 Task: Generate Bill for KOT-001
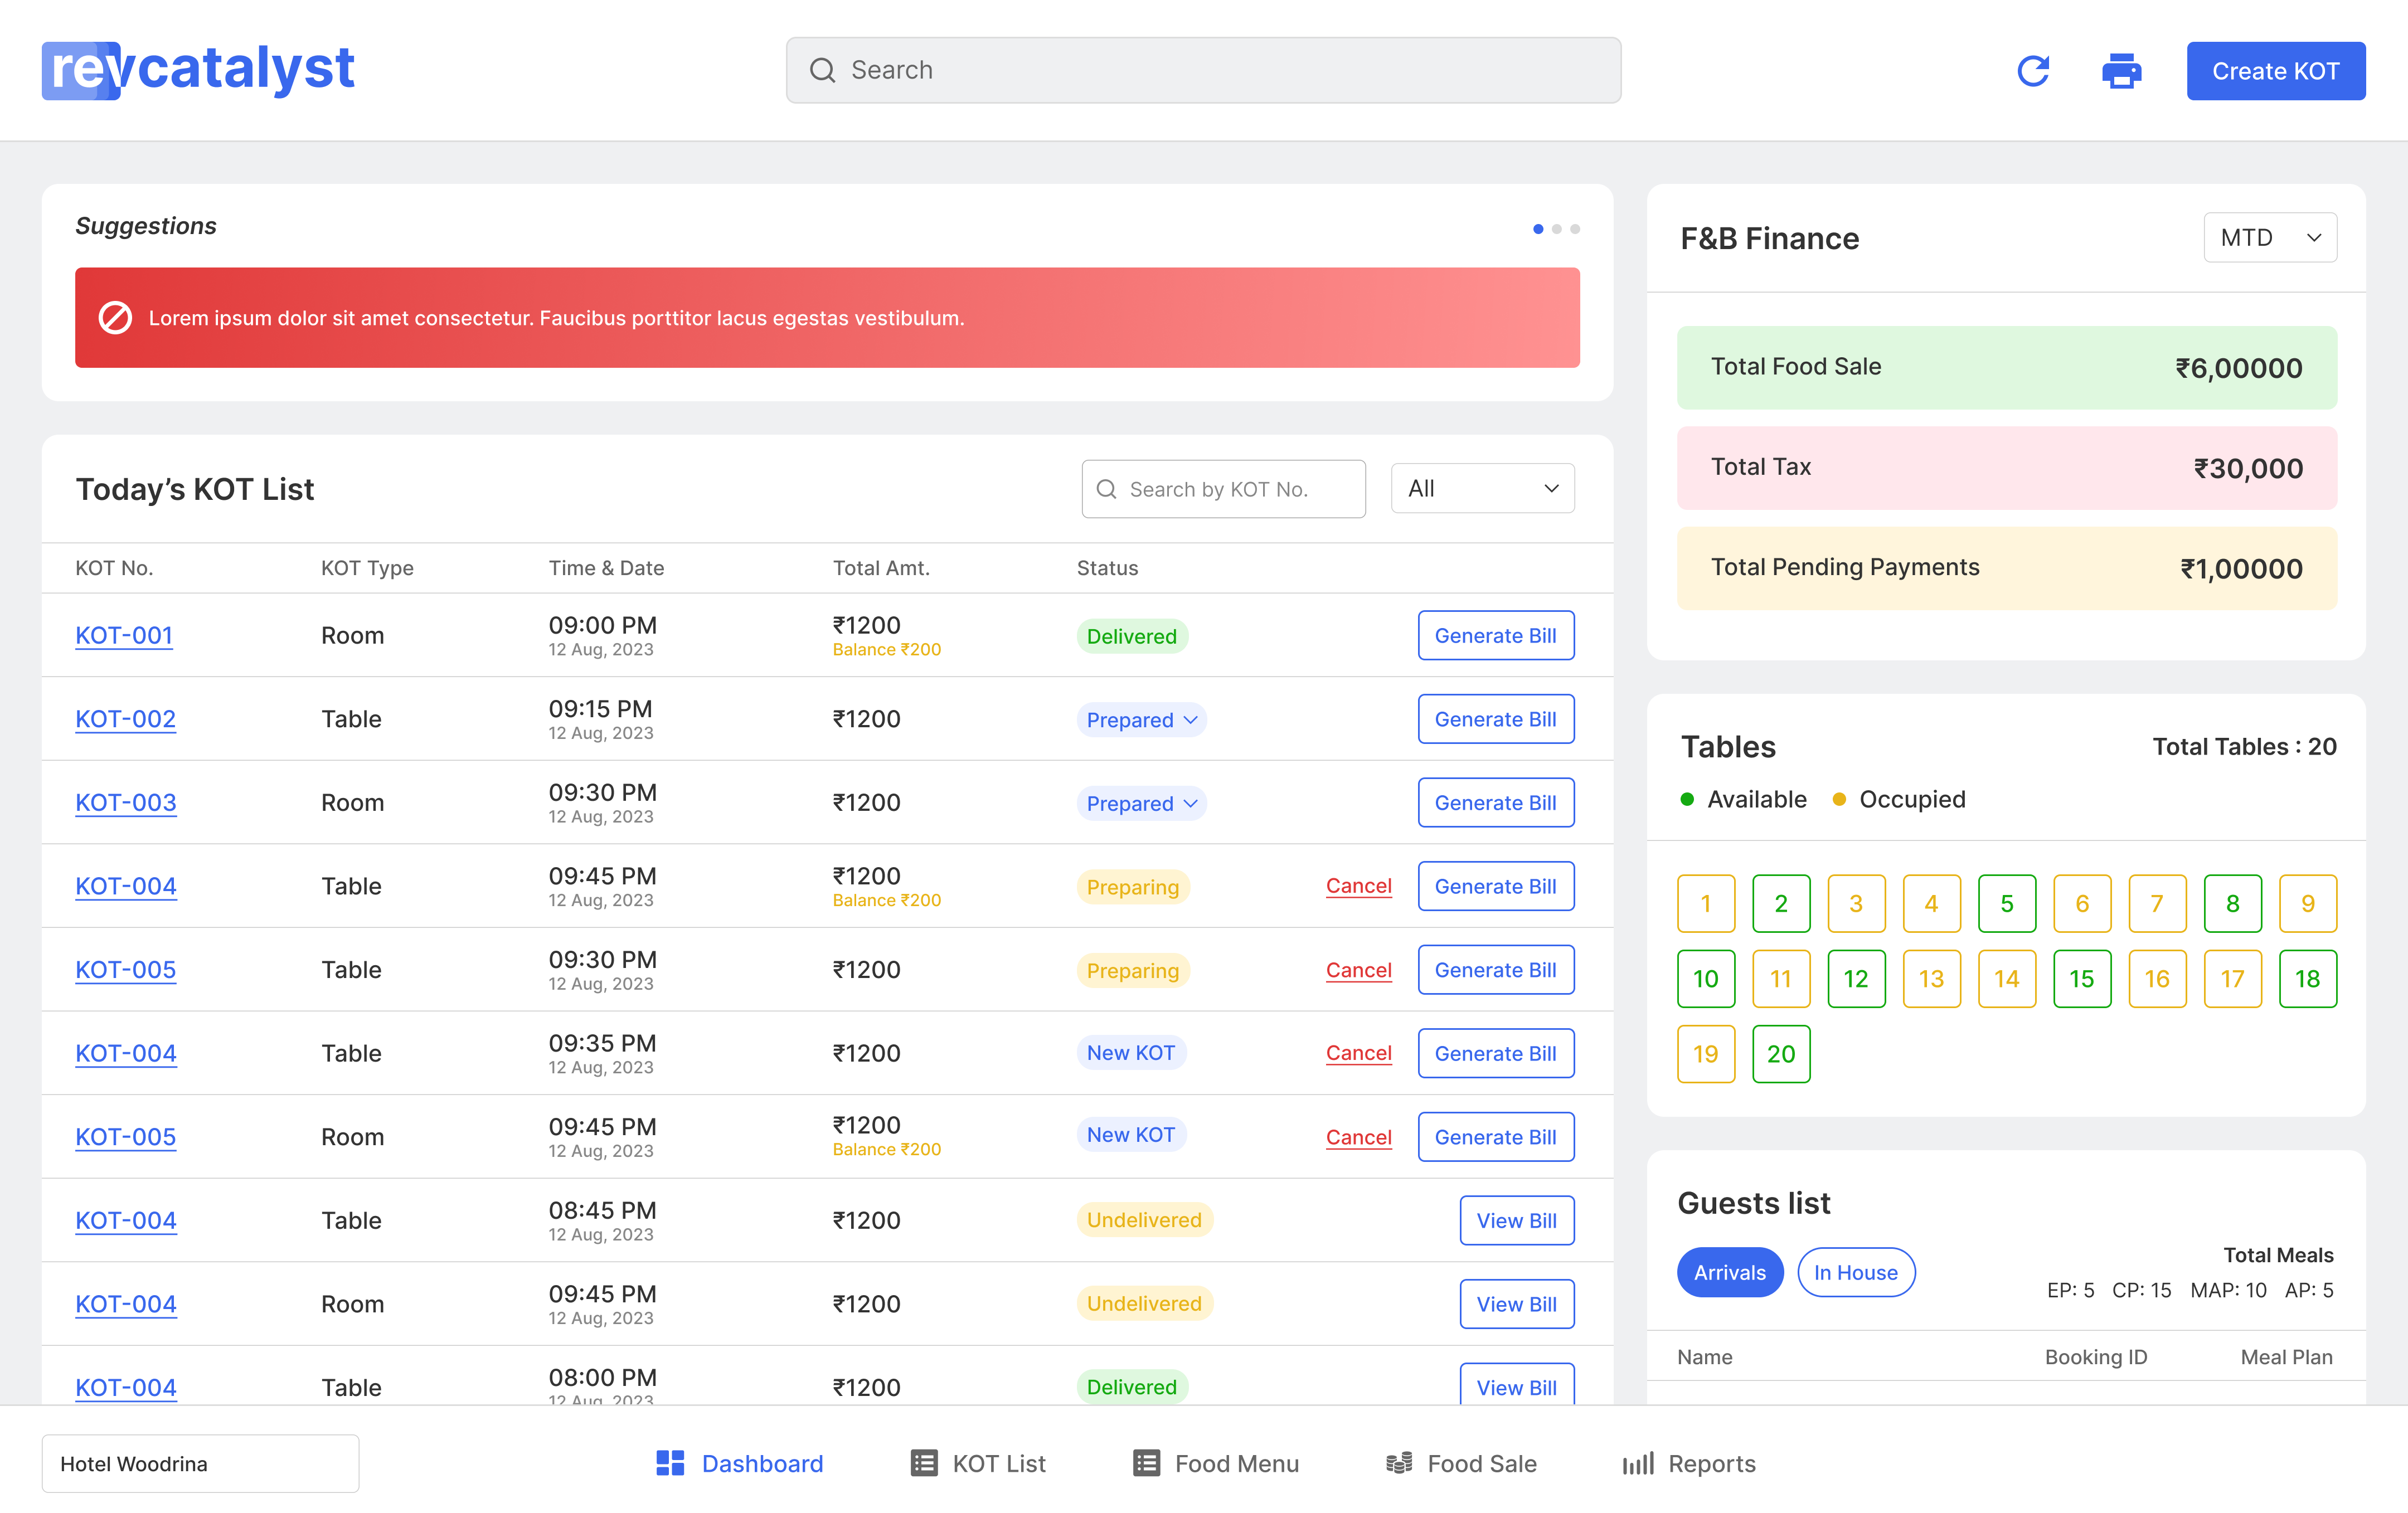[1496, 636]
